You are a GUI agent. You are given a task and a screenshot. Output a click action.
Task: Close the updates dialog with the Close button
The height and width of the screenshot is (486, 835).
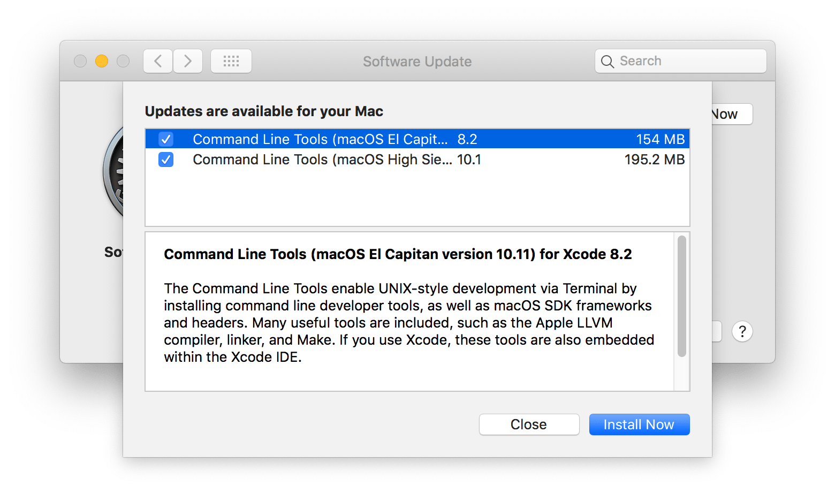click(528, 424)
